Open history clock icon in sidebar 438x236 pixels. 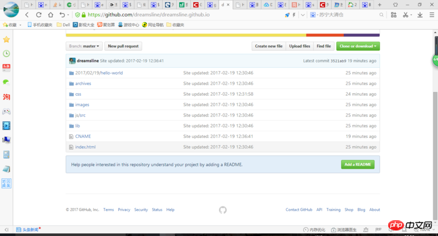point(6,54)
